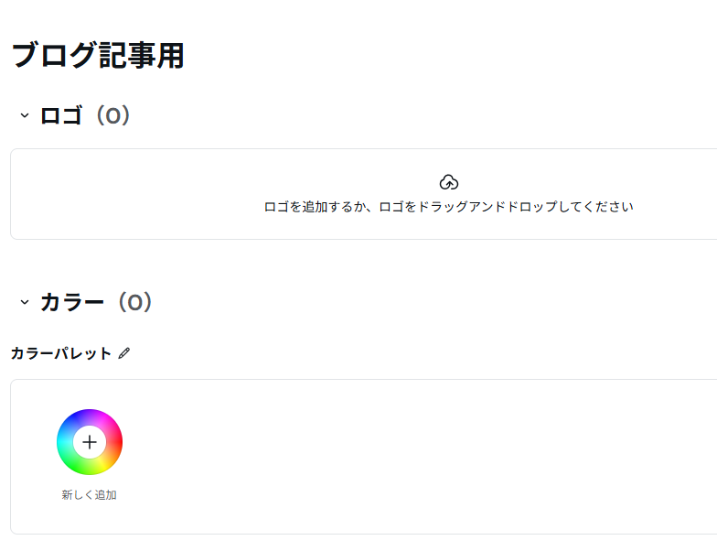
Task: Click the empty space in the color palette panel
Action: [412, 456]
